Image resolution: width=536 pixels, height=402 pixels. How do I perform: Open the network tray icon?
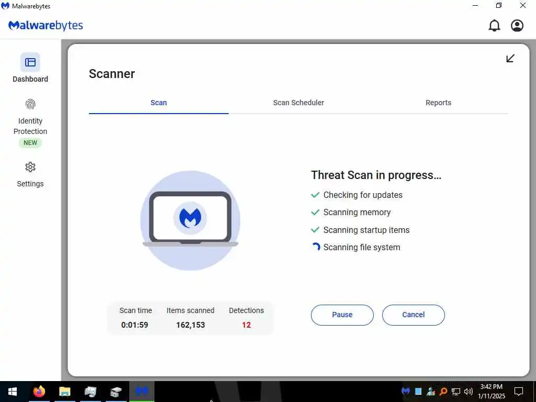(x=456, y=392)
